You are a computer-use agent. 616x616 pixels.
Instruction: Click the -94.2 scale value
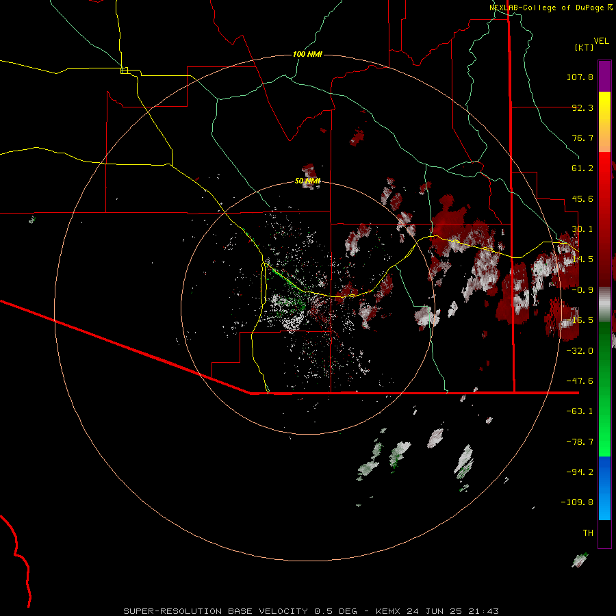click(580, 472)
